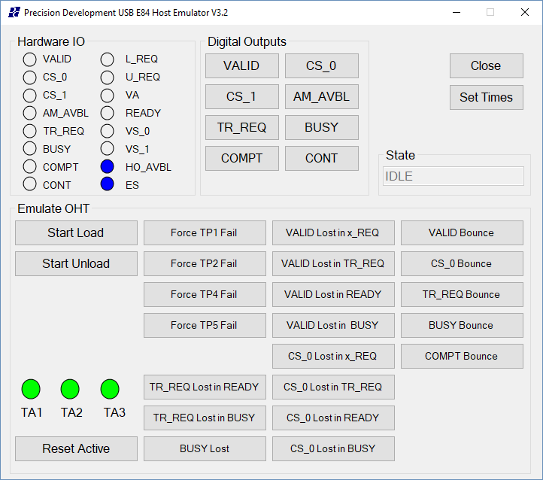Click VALID Lost in TR_REQ
The width and height of the screenshot is (543, 480).
tap(333, 263)
